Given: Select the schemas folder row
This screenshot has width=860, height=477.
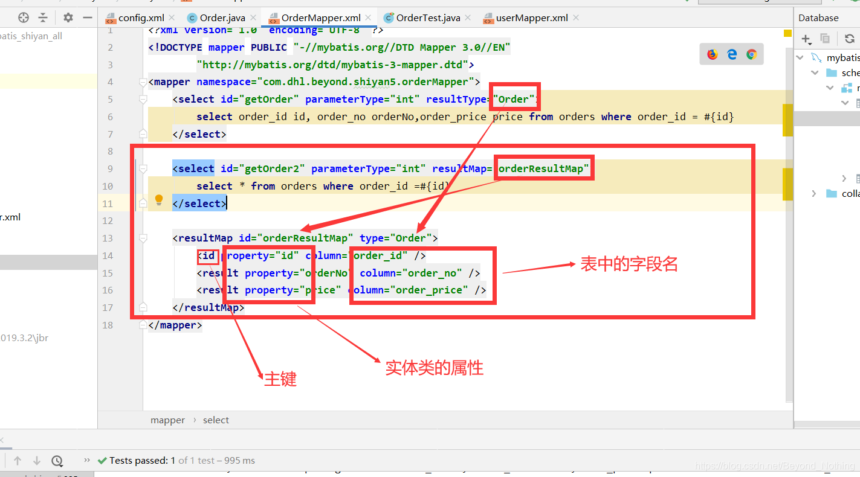Looking at the screenshot, I should point(827,72).
